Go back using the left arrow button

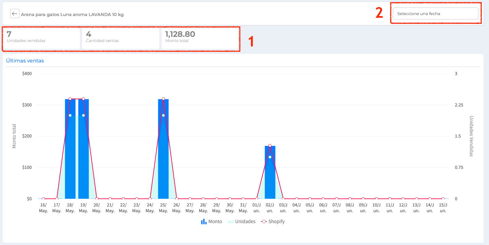pyautogui.click(x=14, y=14)
